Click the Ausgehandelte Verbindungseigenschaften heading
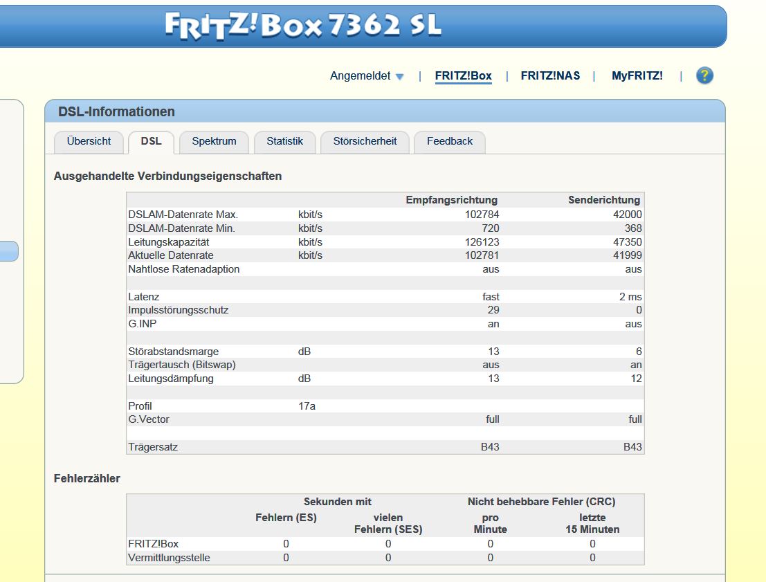Image resolution: width=766 pixels, height=582 pixels. click(167, 176)
